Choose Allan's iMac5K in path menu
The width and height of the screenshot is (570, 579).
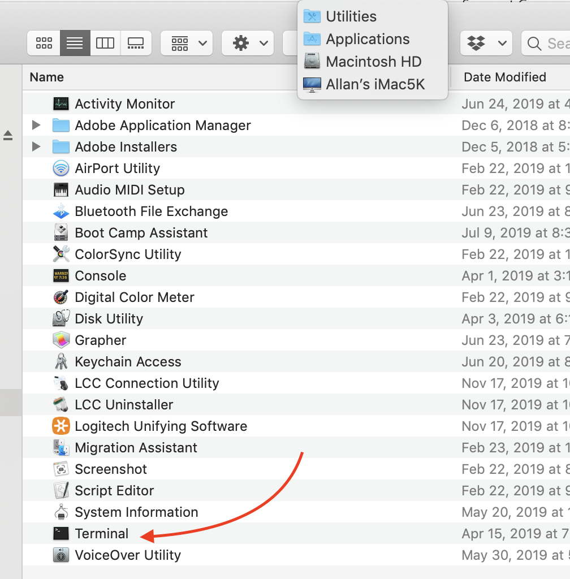(x=373, y=84)
